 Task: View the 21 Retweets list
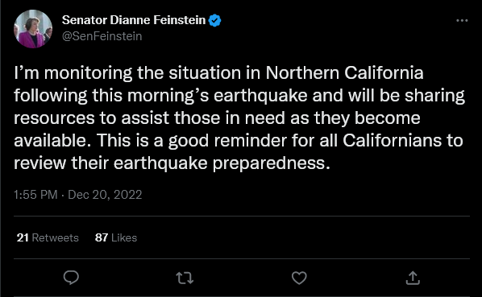click(48, 237)
